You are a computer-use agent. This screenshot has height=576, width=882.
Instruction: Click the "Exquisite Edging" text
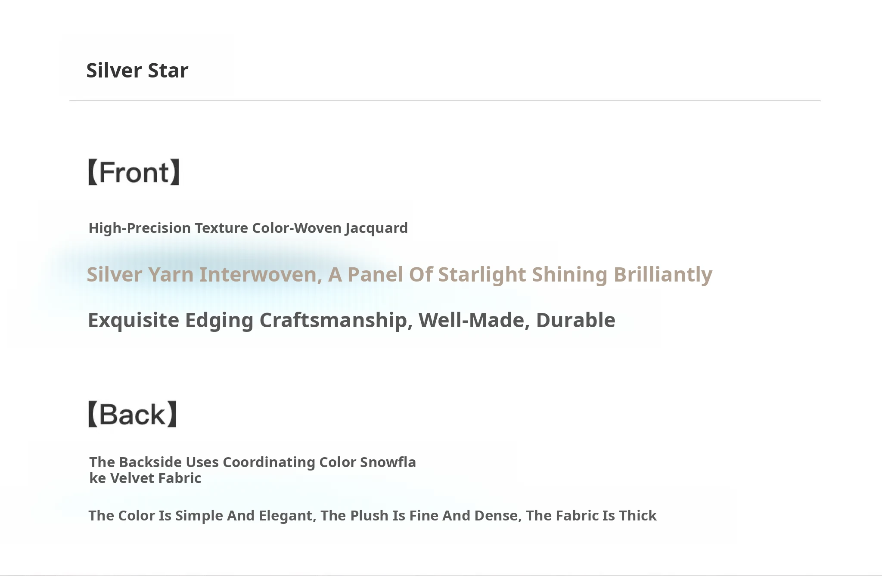click(x=170, y=320)
